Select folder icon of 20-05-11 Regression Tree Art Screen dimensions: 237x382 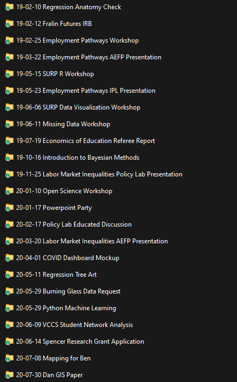9,275
